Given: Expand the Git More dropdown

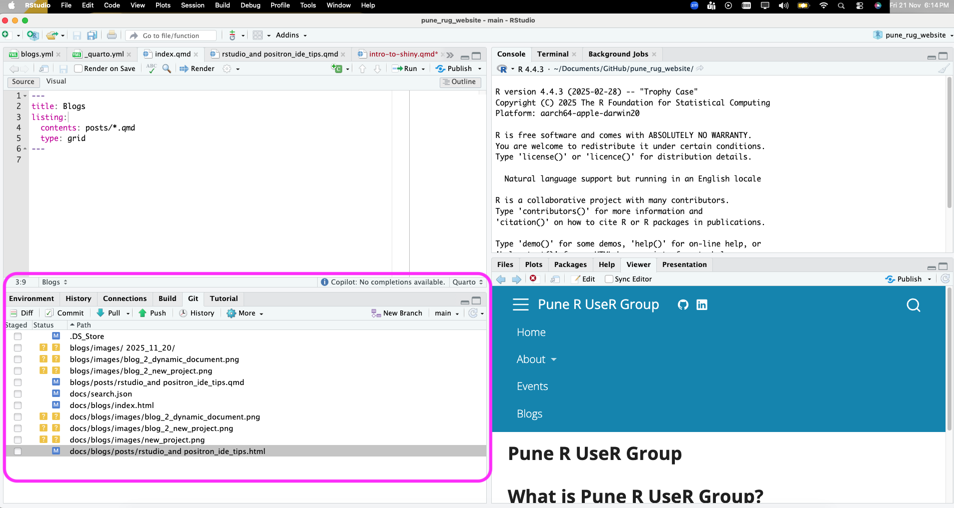Looking at the screenshot, I should click(245, 313).
